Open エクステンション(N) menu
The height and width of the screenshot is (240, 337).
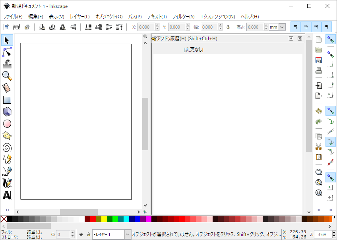[217, 17]
